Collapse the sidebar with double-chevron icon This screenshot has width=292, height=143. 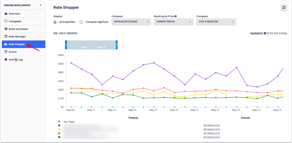click(40, 5)
